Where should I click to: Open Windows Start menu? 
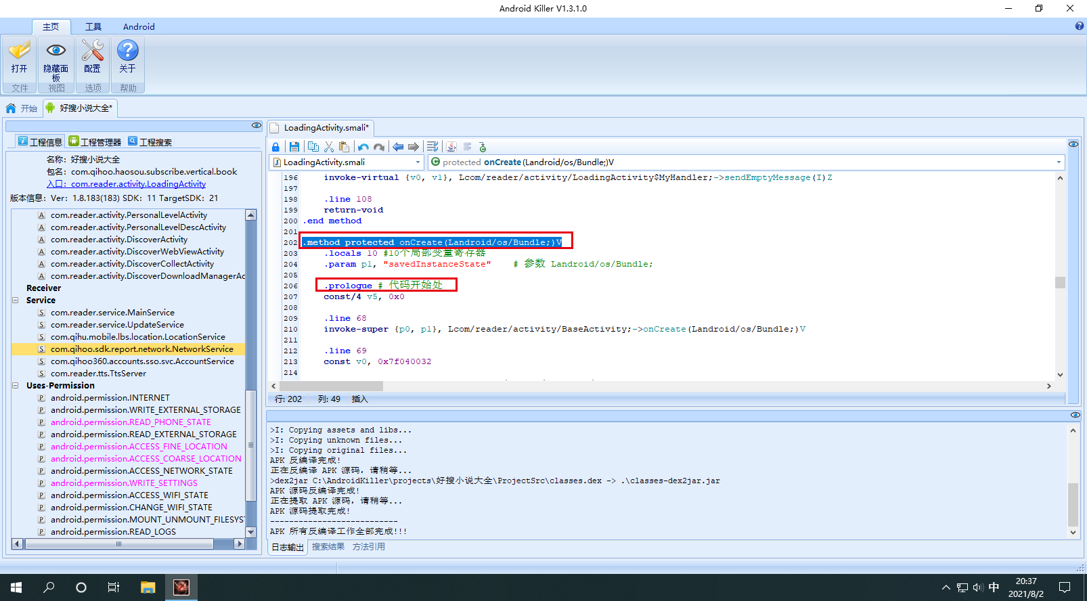coord(16,587)
